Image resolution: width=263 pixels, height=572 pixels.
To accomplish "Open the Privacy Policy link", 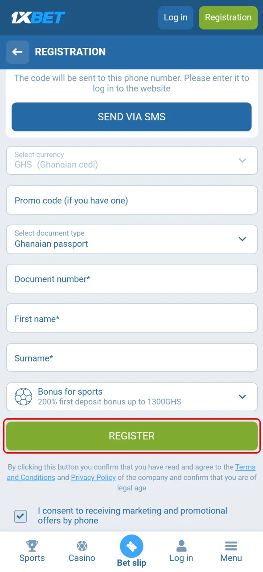I will click(93, 477).
